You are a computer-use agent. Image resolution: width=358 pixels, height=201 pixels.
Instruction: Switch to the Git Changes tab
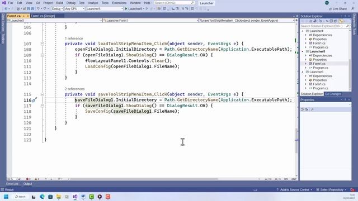[x=333, y=94]
